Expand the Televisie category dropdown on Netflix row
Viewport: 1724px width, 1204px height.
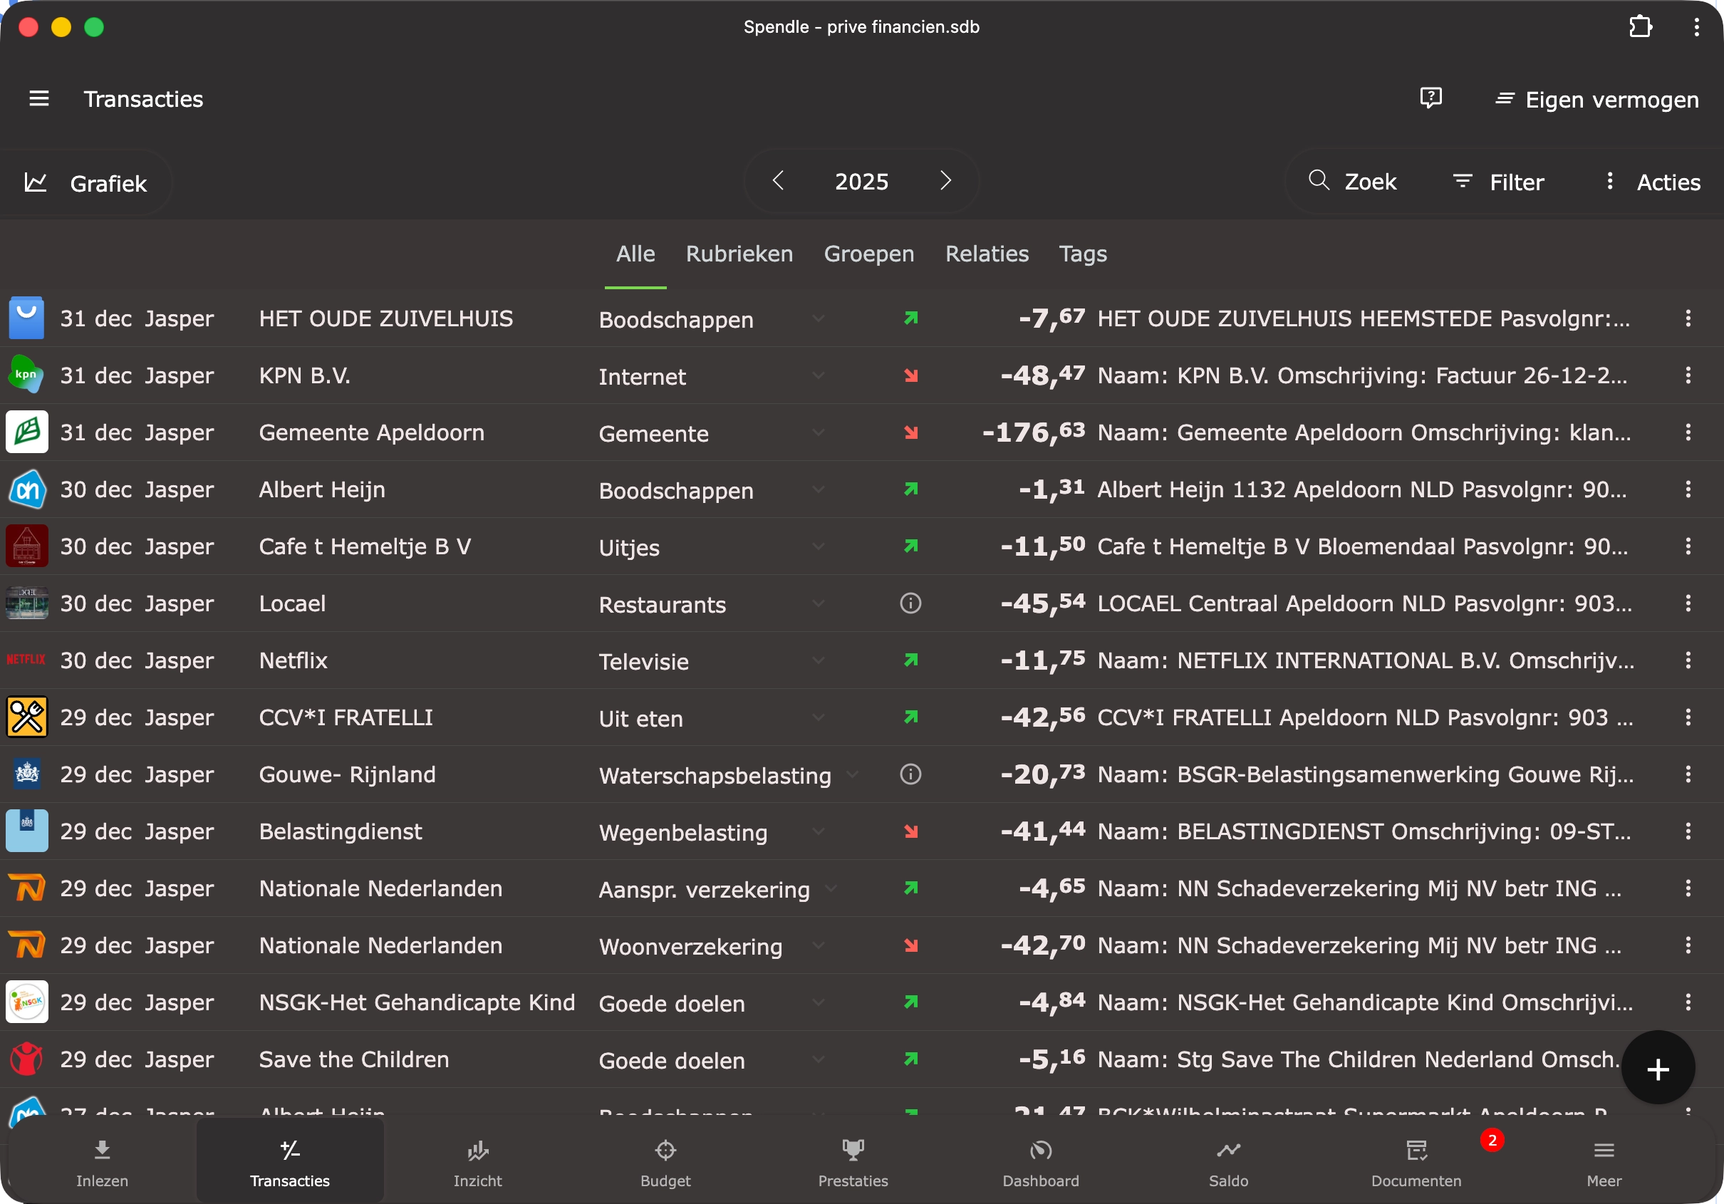(819, 662)
